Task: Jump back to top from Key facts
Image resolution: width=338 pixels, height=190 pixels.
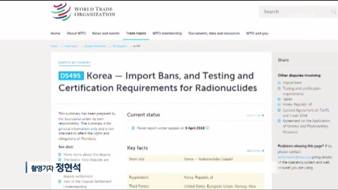Action: (x=255, y=150)
